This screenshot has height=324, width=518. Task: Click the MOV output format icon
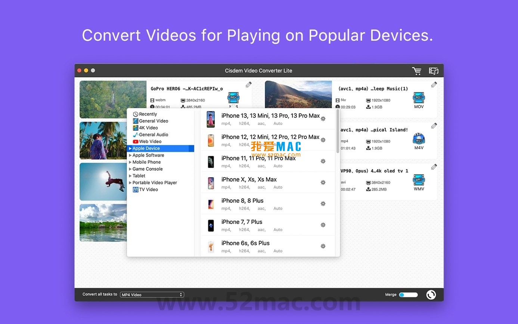[419, 98]
